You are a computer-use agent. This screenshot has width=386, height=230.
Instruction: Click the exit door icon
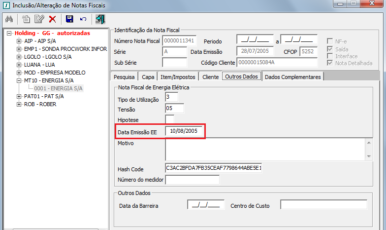[x=100, y=19]
